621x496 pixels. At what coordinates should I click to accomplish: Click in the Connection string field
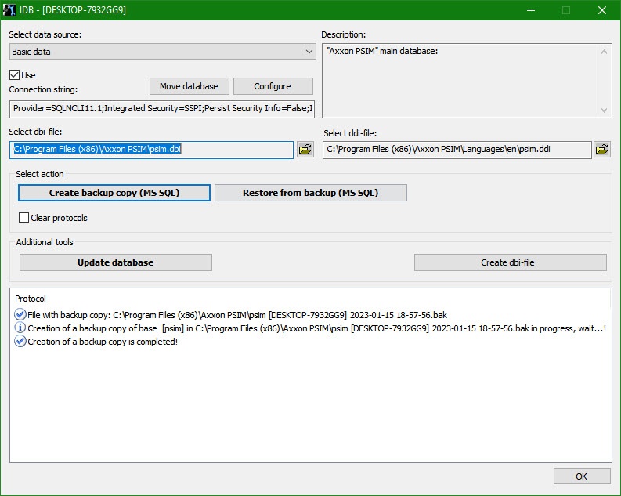[x=162, y=108]
